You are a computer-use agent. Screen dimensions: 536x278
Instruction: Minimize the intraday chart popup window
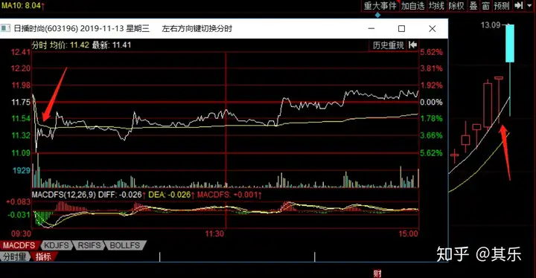point(371,29)
